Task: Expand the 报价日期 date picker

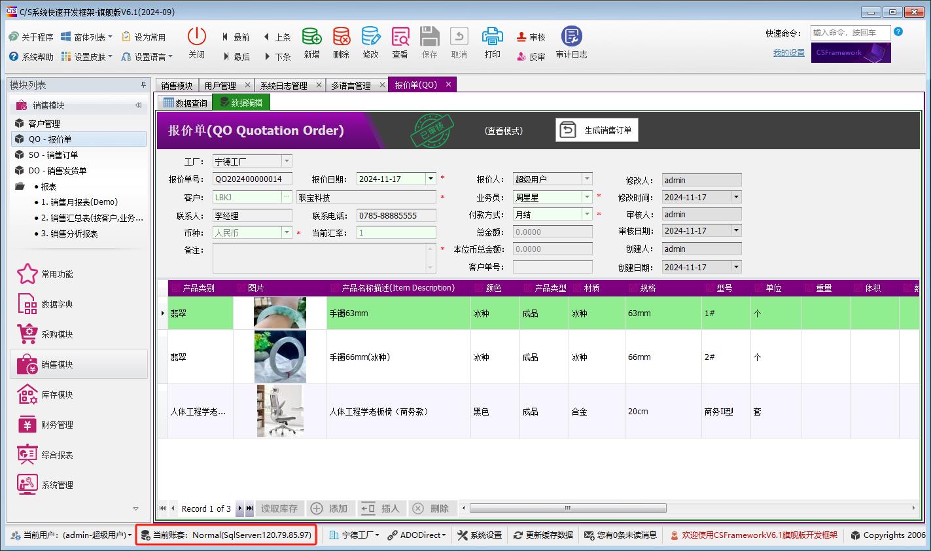Action: click(430, 178)
